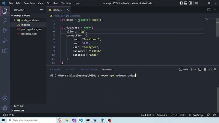The image size is (219, 123).
Task: Toggle the secondary side bar layout icon
Action: point(190,3)
